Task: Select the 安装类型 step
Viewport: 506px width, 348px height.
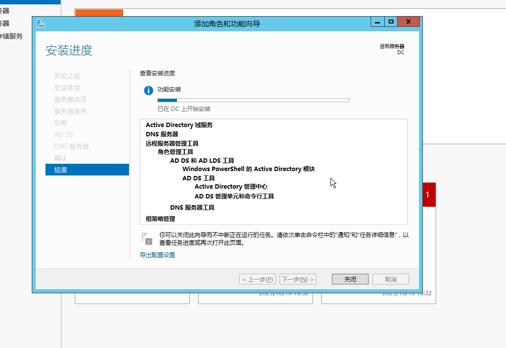Action: click(67, 87)
